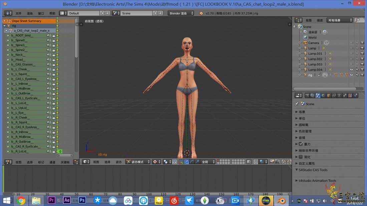Open the Armature data properties tab
This screenshot has width=367, height=206.
[x=339, y=95]
